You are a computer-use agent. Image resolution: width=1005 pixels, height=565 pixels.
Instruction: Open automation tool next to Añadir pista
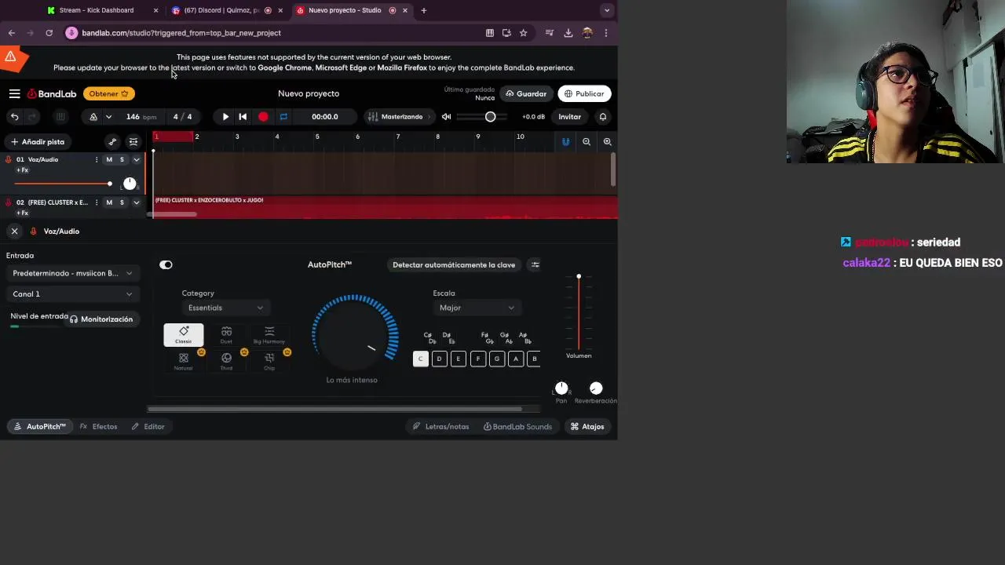(x=112, y=142)
